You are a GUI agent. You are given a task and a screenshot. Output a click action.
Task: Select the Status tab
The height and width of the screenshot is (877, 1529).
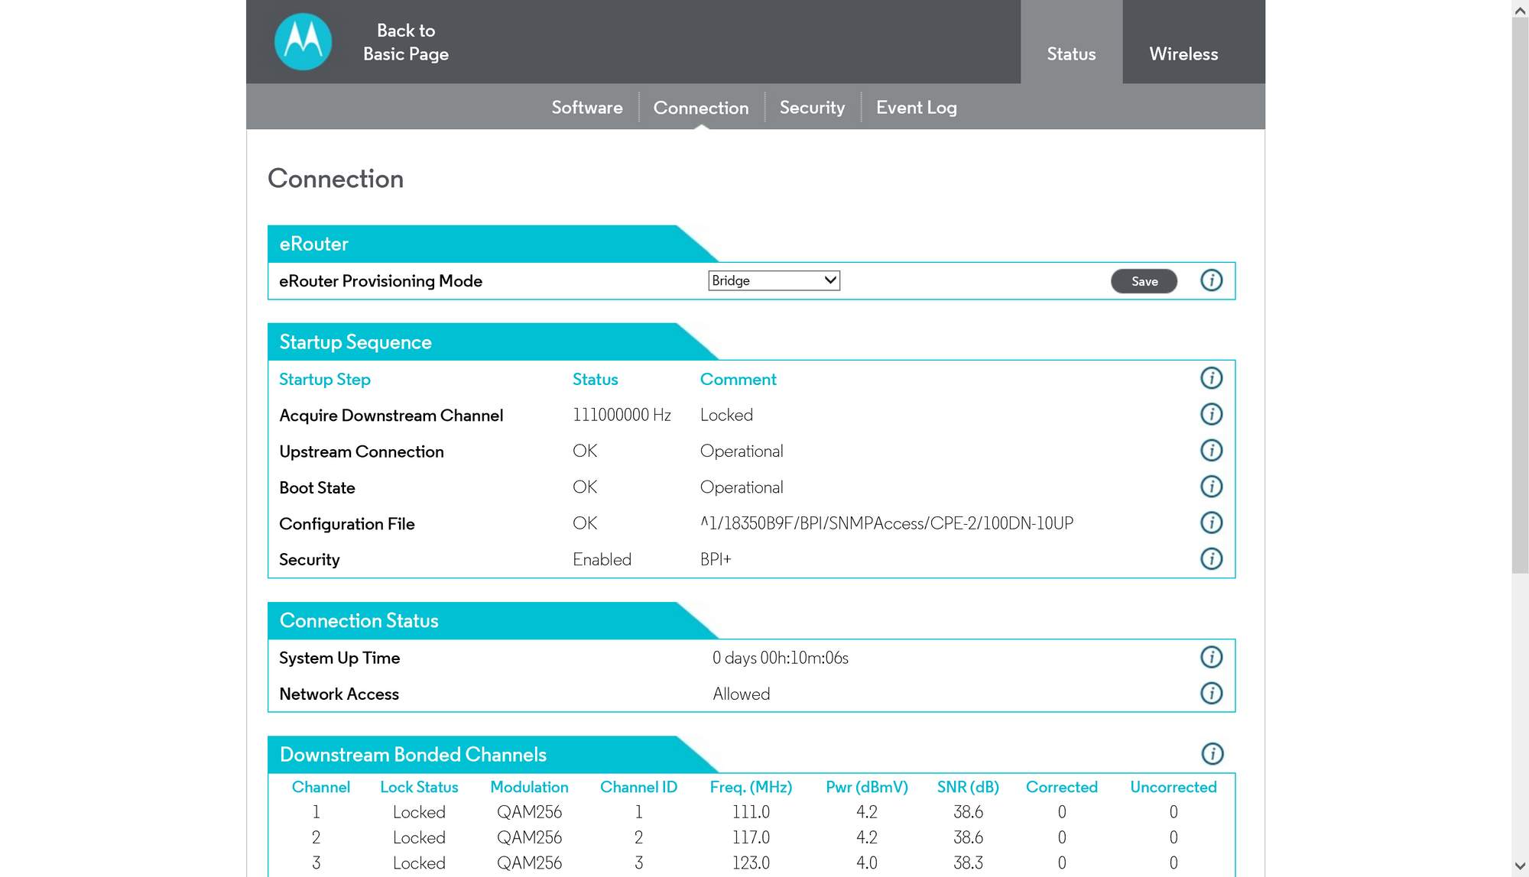click(1070, 53)
